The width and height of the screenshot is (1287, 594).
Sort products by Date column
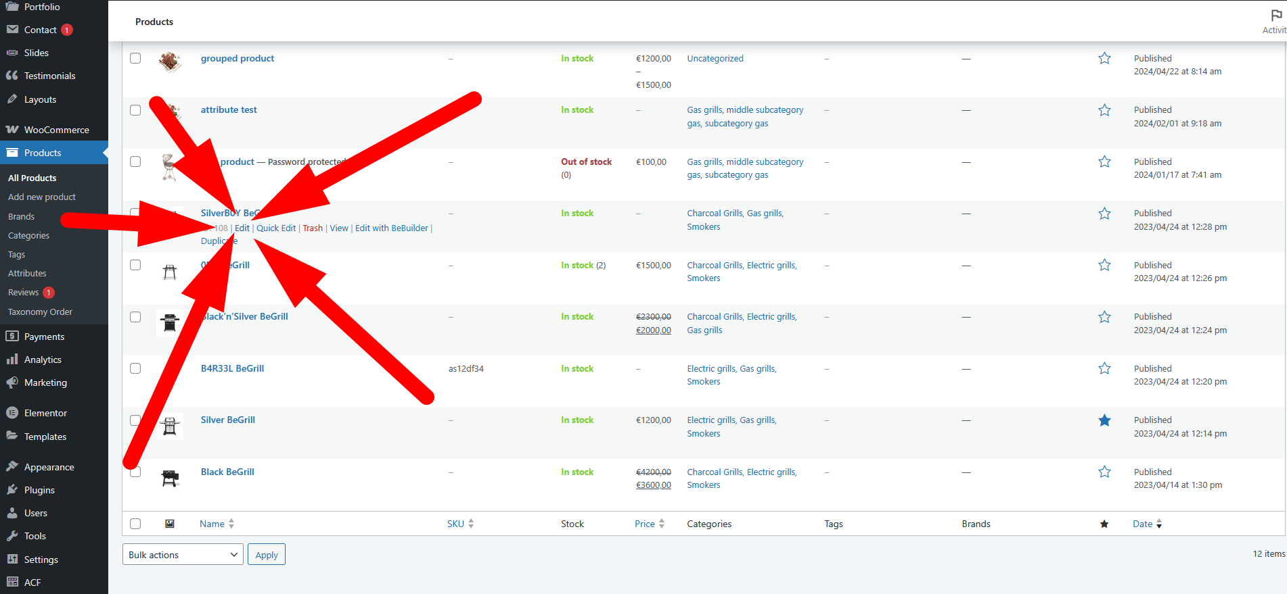point(1148,524)
